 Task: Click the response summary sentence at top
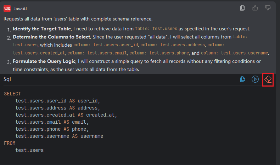78,19
